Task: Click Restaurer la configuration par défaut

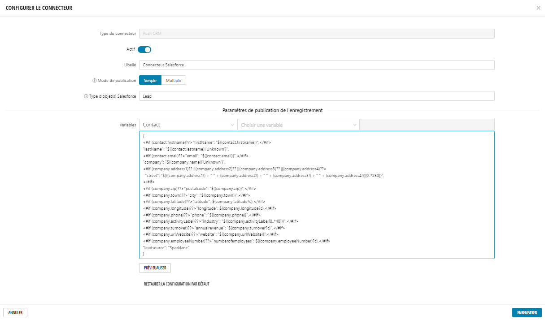Action: click(x=176, y=284)
